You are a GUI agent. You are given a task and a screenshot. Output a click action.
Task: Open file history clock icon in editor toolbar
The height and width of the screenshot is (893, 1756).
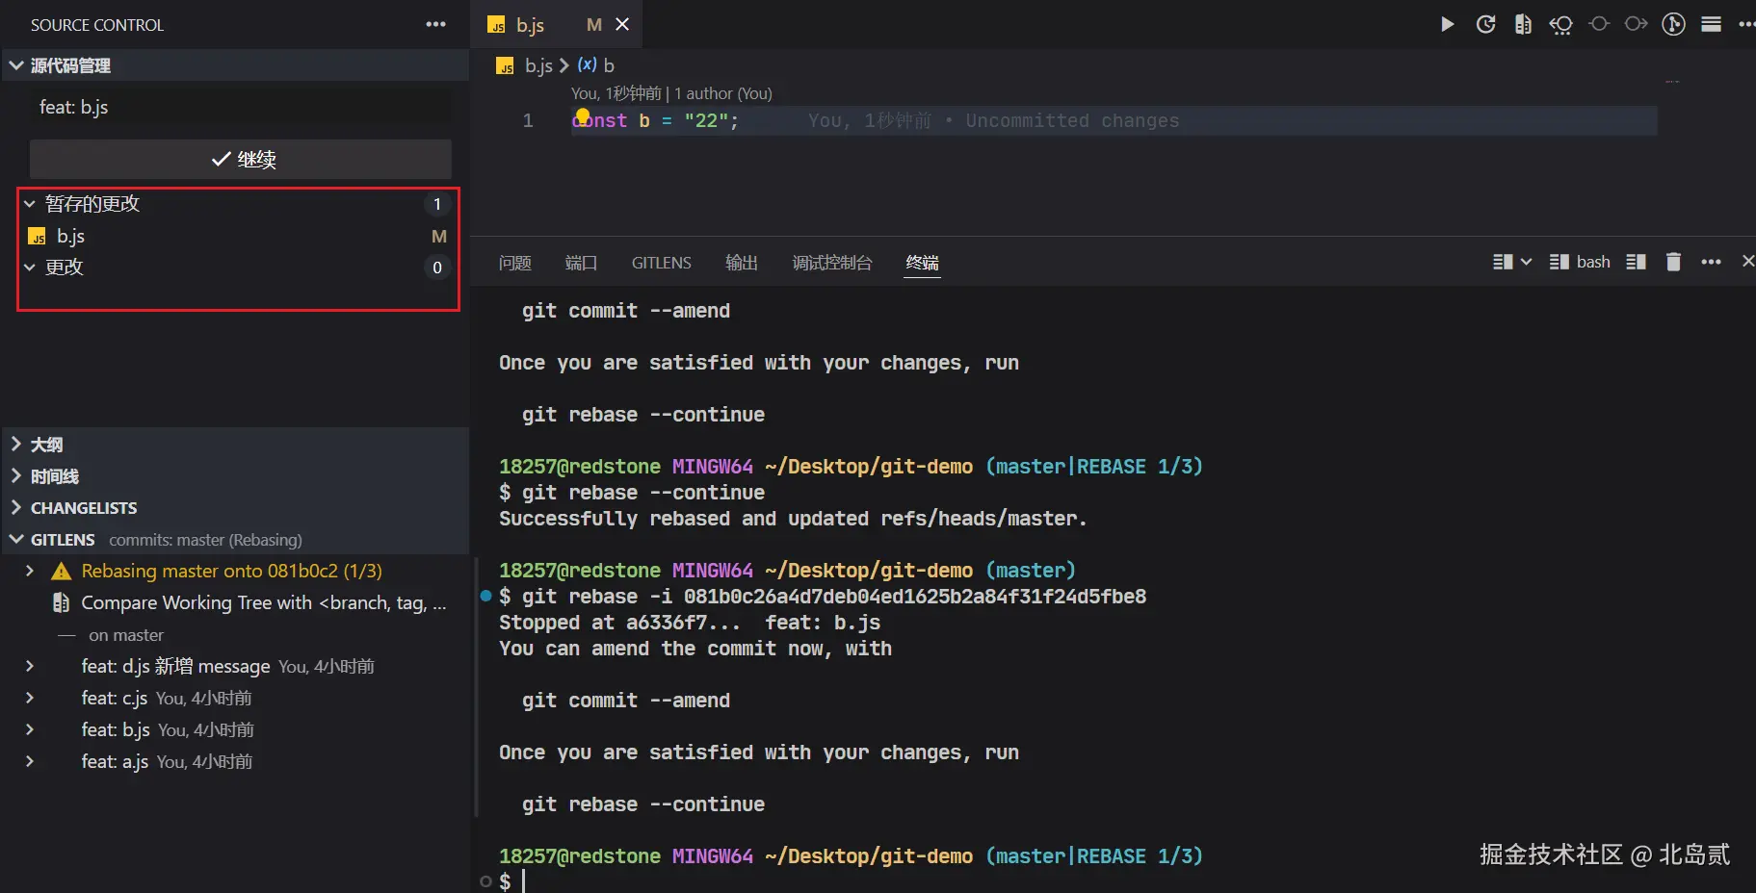[1485, 24]
